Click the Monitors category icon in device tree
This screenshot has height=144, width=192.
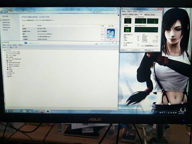(x=8, y=69)
